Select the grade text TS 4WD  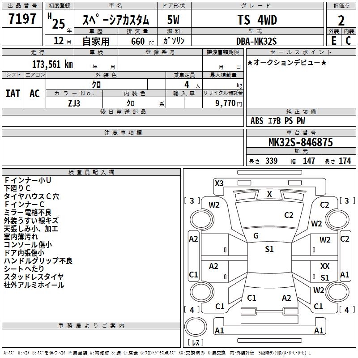click(257, 20)
